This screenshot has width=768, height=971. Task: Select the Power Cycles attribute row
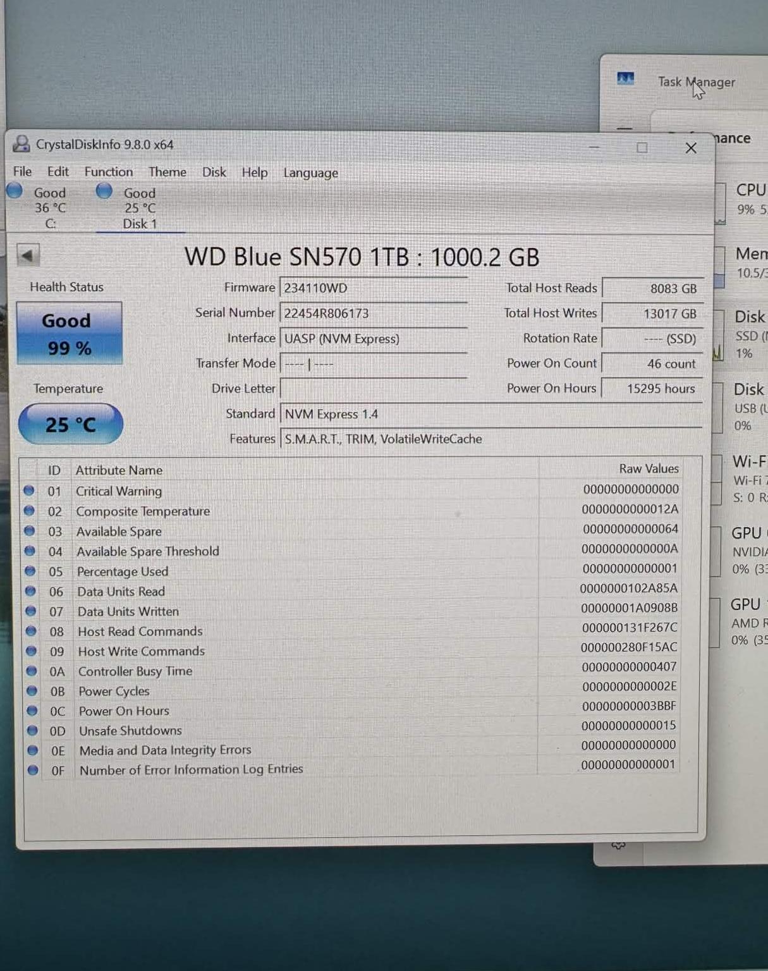pyautogui.click(x=351, y=690)
